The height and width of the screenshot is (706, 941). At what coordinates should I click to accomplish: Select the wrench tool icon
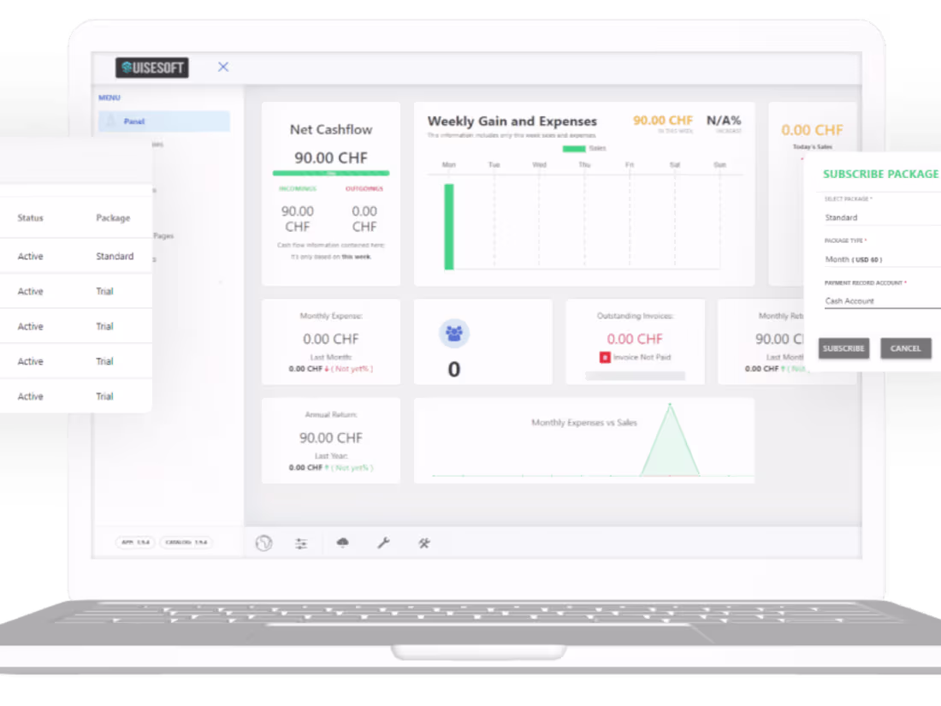point(382,543)
